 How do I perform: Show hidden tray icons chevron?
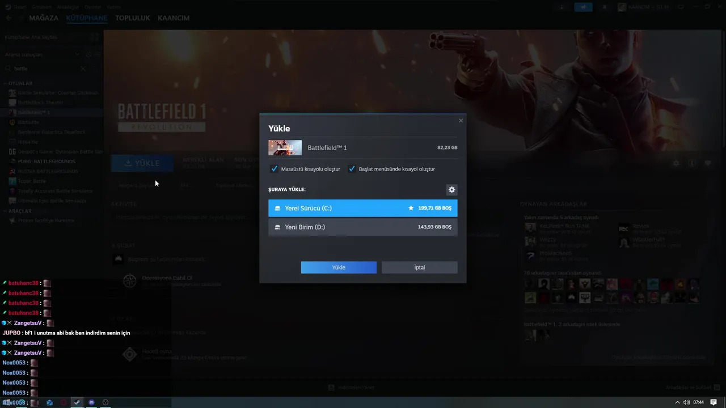[677, 402]
